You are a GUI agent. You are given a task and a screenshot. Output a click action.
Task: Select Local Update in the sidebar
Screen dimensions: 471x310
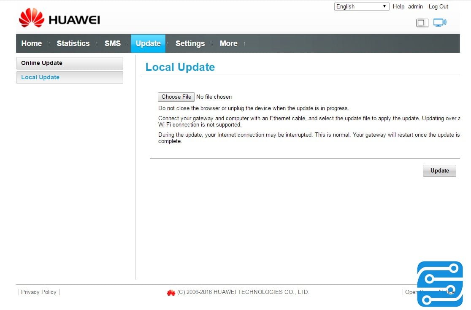70,78
